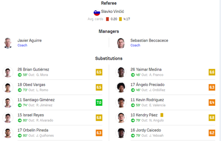Click the Coach link under Javier Aguirre

click(x=22, y=45)
